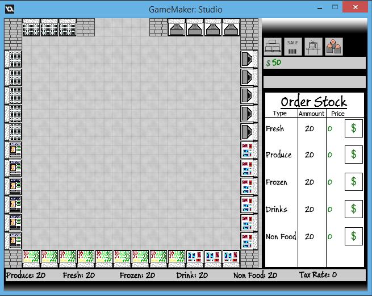
Task: Click the Produce: 20 status label
Action: click(x=26, y=275)
